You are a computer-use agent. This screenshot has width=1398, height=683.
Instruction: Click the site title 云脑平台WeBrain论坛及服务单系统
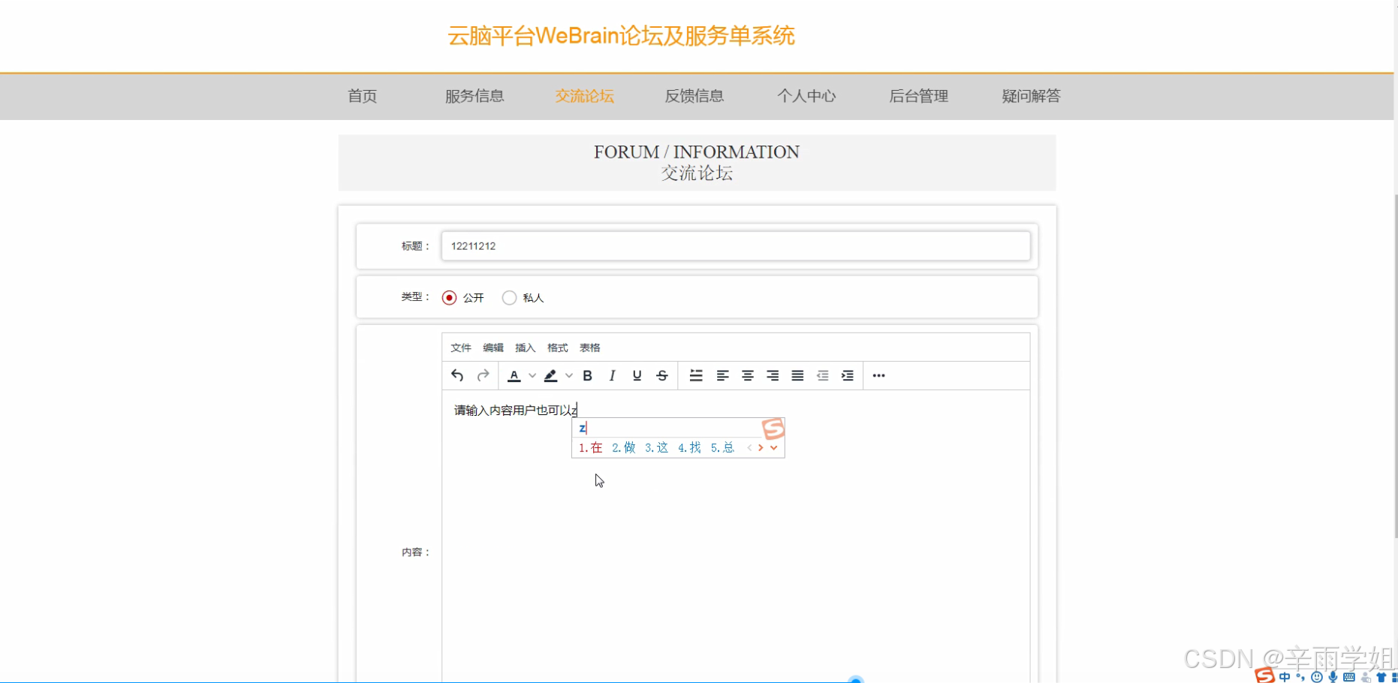tap(621, 35)
